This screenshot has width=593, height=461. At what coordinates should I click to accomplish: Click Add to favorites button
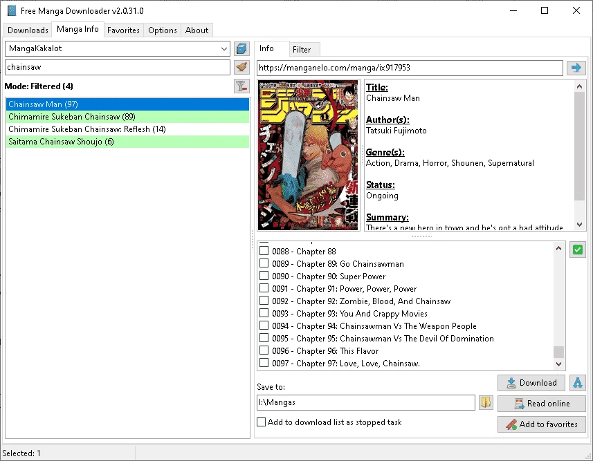(x=542, y=424)
